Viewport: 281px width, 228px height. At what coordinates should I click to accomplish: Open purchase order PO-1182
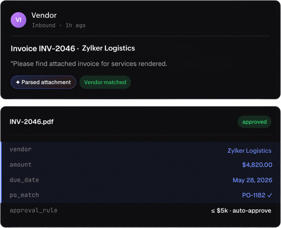[253, 195]
